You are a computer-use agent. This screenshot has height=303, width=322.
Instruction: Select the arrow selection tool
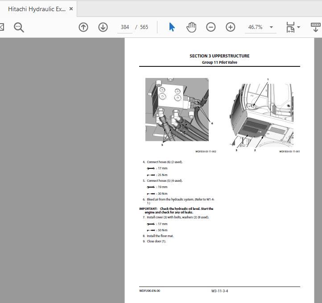point(172,27)
